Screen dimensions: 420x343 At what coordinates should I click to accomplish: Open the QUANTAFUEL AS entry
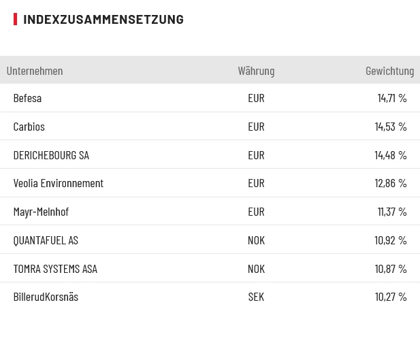pos(46,240)
